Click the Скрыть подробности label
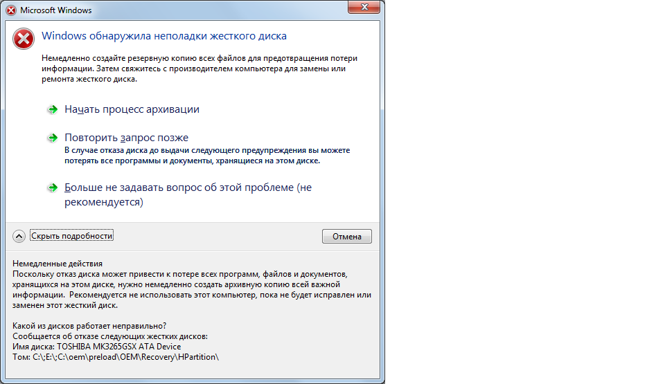 pyautogui.click(x=71, y=236)
